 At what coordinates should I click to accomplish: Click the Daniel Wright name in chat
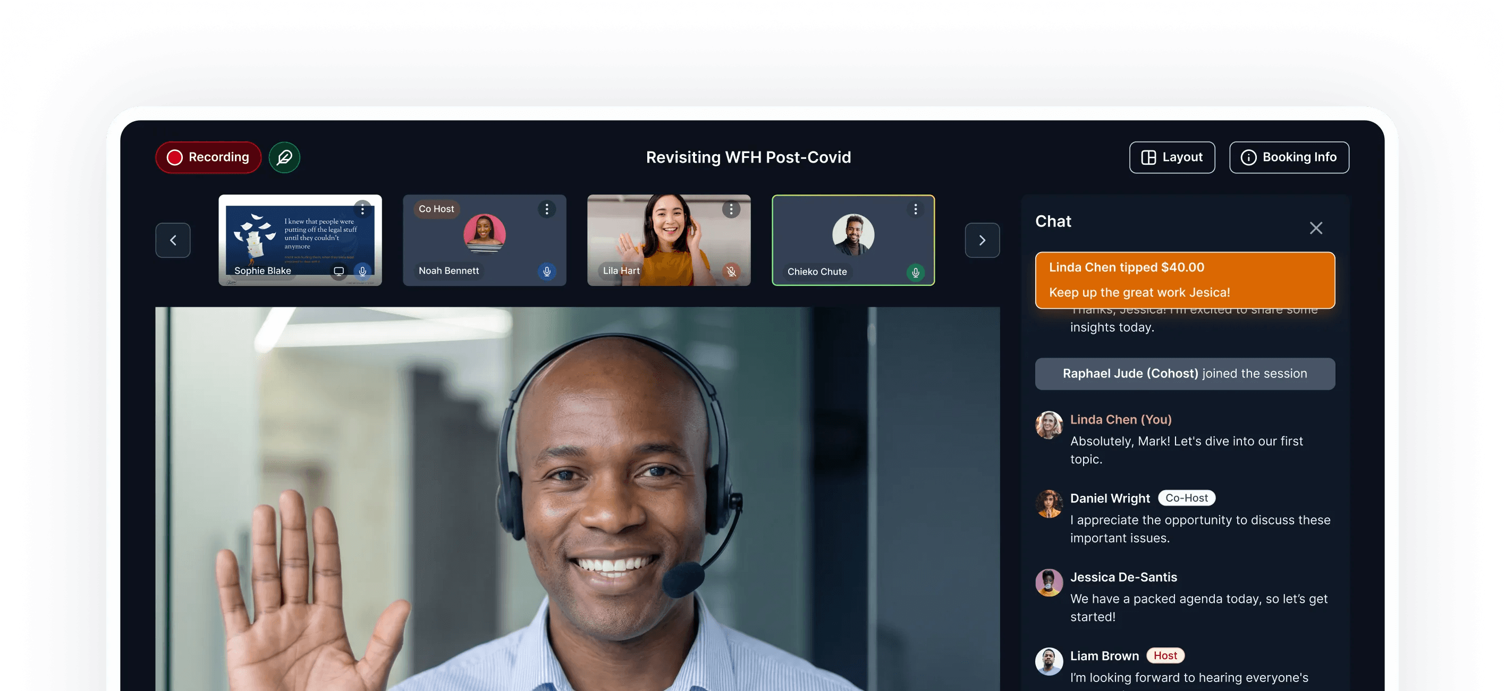pos(1110,498)
